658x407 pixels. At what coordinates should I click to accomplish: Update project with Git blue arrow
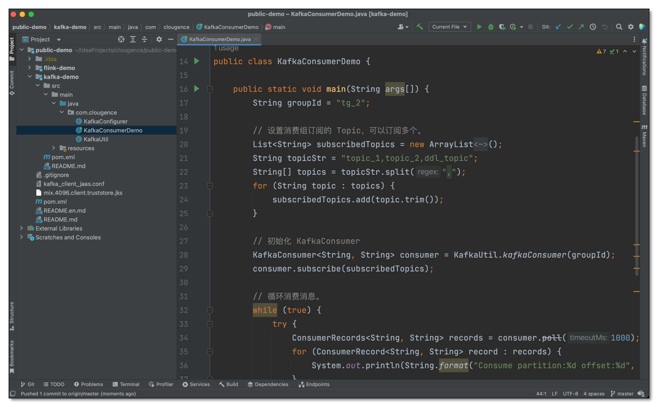(x=558, y=27)
